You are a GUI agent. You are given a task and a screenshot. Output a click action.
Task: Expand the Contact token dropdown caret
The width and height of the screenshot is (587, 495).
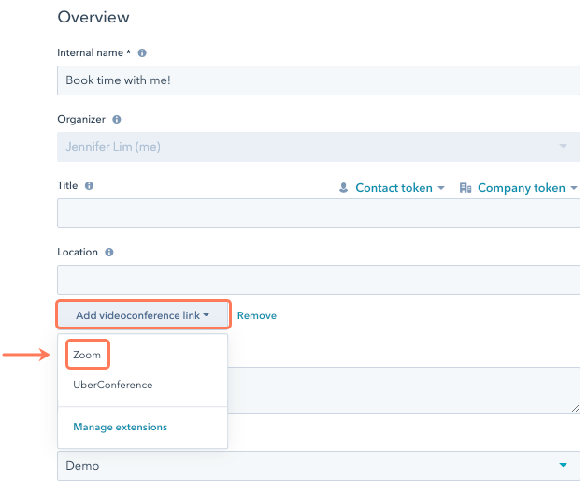441,189
